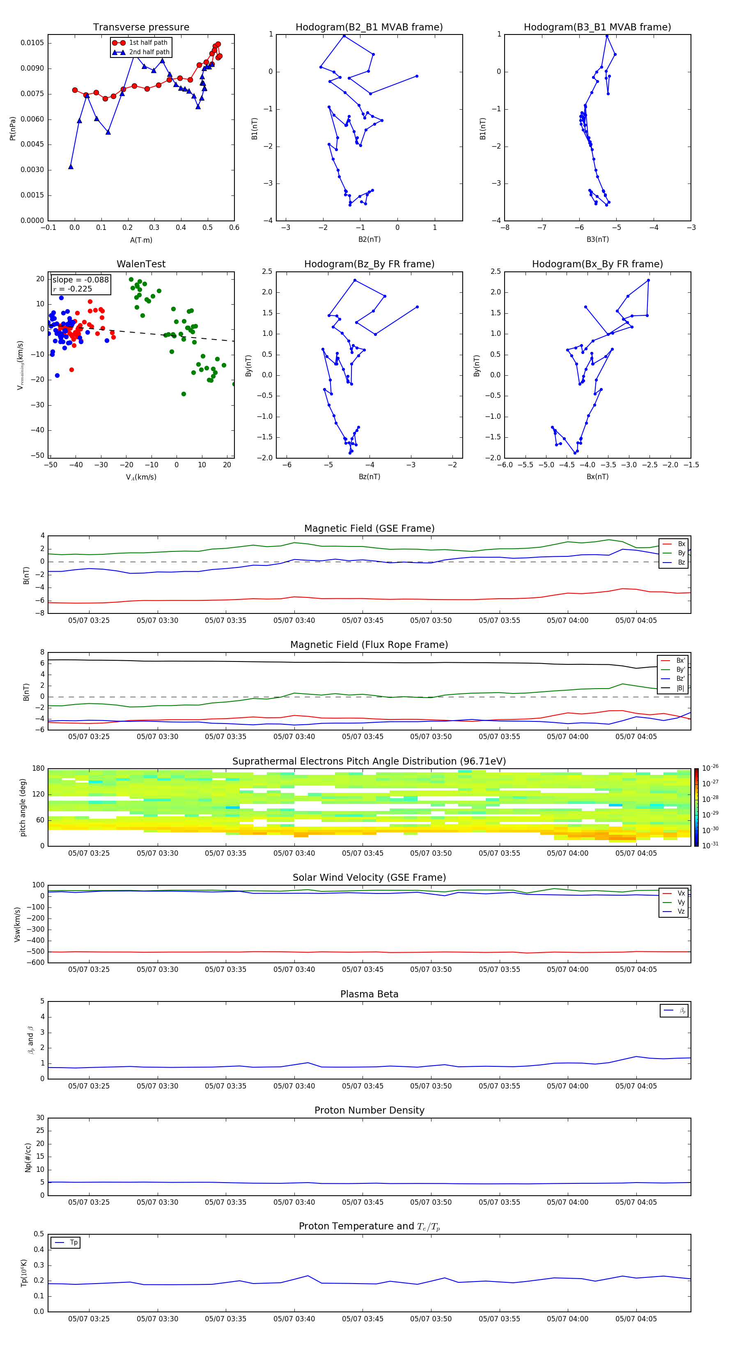This screenshot has height=1355, width=739.
Task: Click the "0.0105" tick on Transverse pressure
Action: coord(32,43)
